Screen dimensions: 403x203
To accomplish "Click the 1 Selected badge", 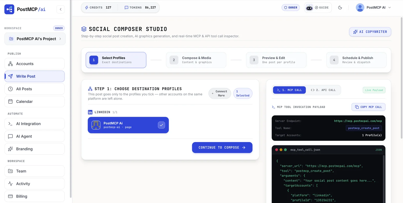I will pyautogui.click(x=243, y=93).
